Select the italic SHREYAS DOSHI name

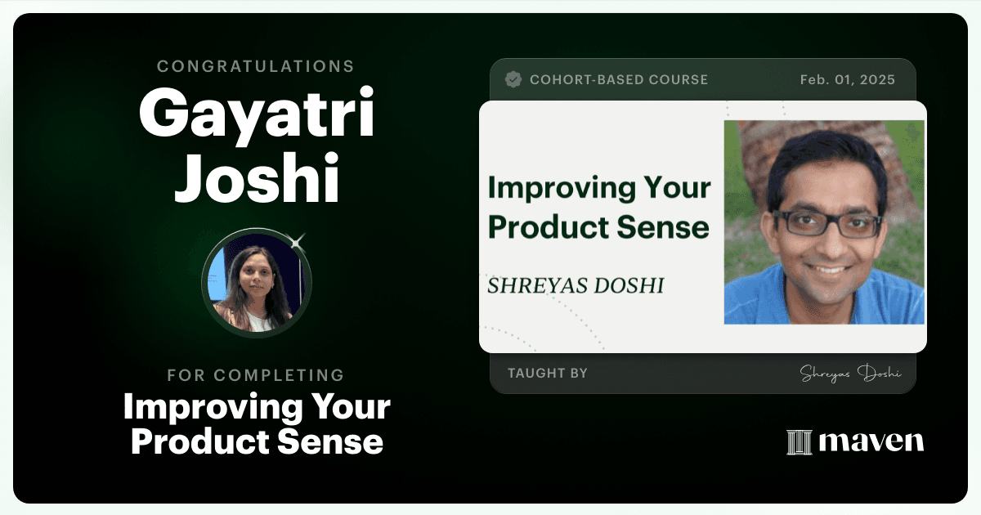576,286
